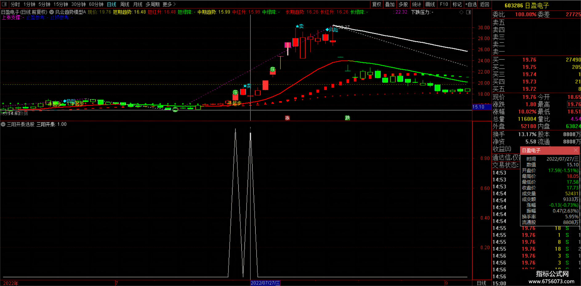Screen dimensions: 581x286
Task: Open the 画线 drawing tools
Action: tap(430, 4)
